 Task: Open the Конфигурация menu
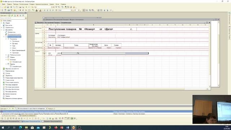coord(24,4)
